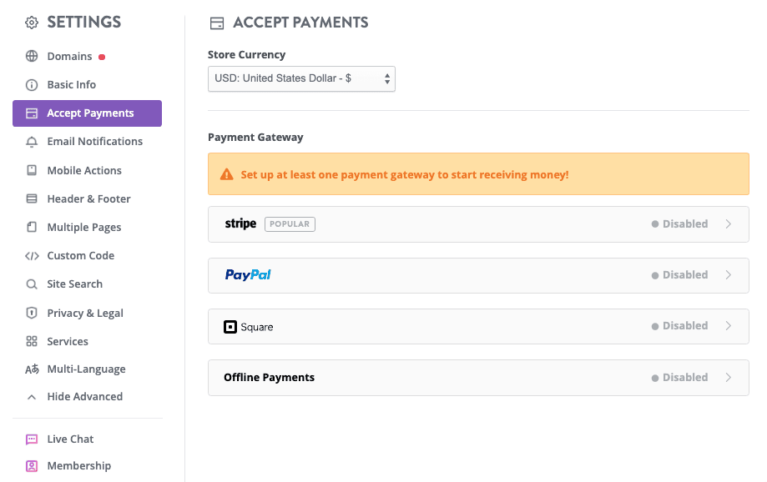Open the Store Currency dropdown
Screen dimensions: 767x482
pos(301,78)
